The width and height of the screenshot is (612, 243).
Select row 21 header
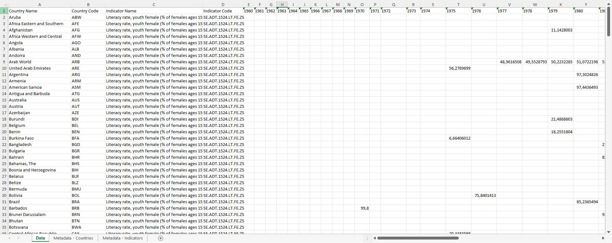click(x=4, y=138)
